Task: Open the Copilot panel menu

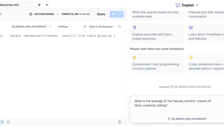Action: pyautogui.click(x=197, y=5)
